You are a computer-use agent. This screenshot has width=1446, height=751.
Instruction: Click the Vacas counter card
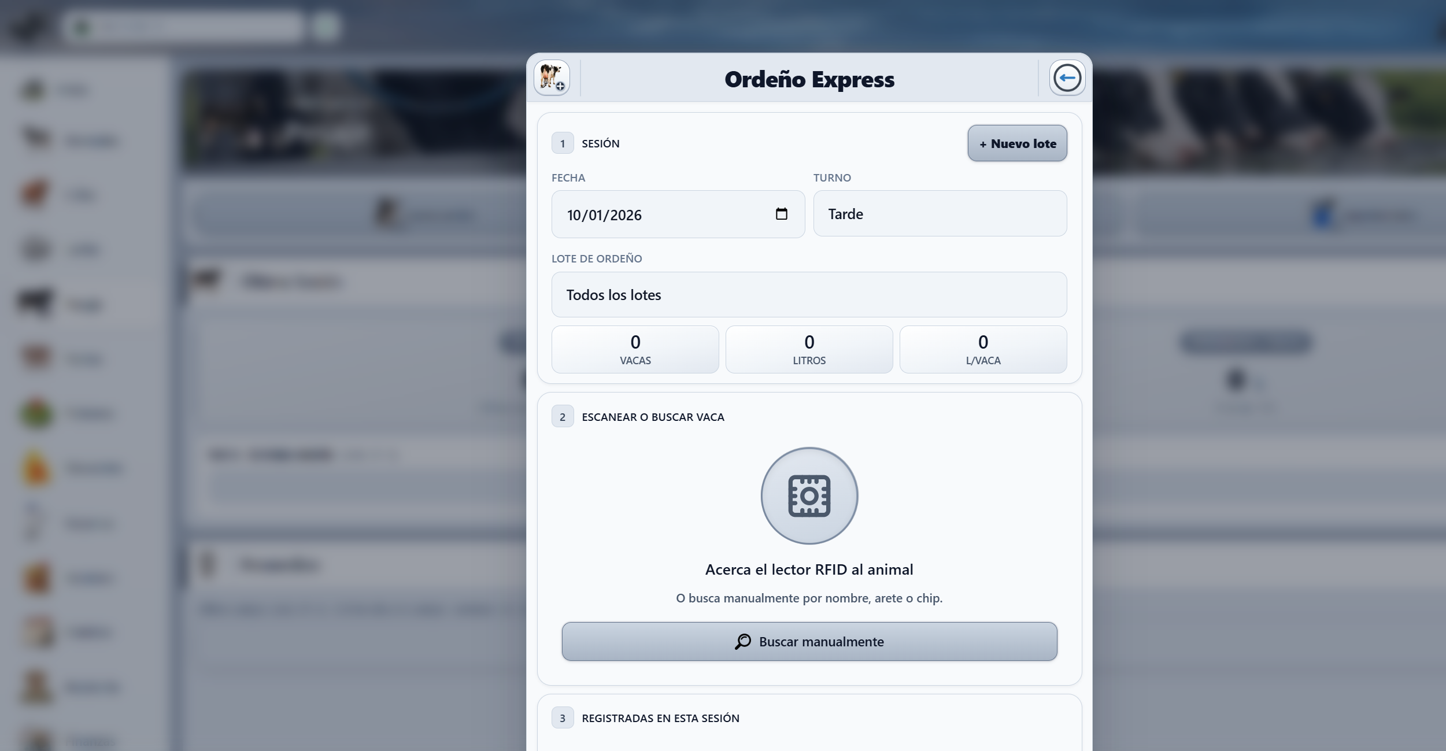[x=635, y=349]
